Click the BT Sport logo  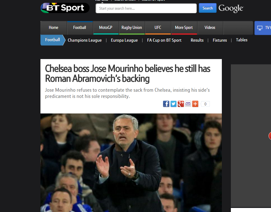[x=65, y=8]
